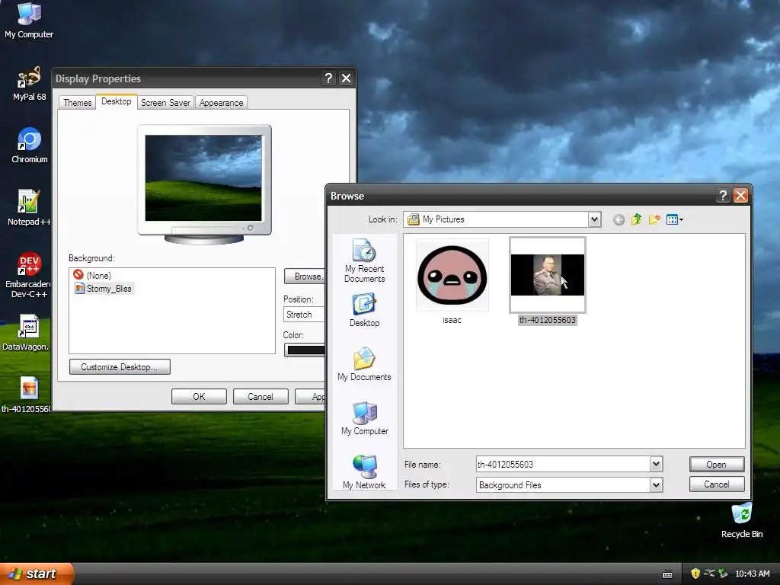Screen dimensions: 780x585
Task: Select (None) in the Background list
Action: click(x=92, y=275)
